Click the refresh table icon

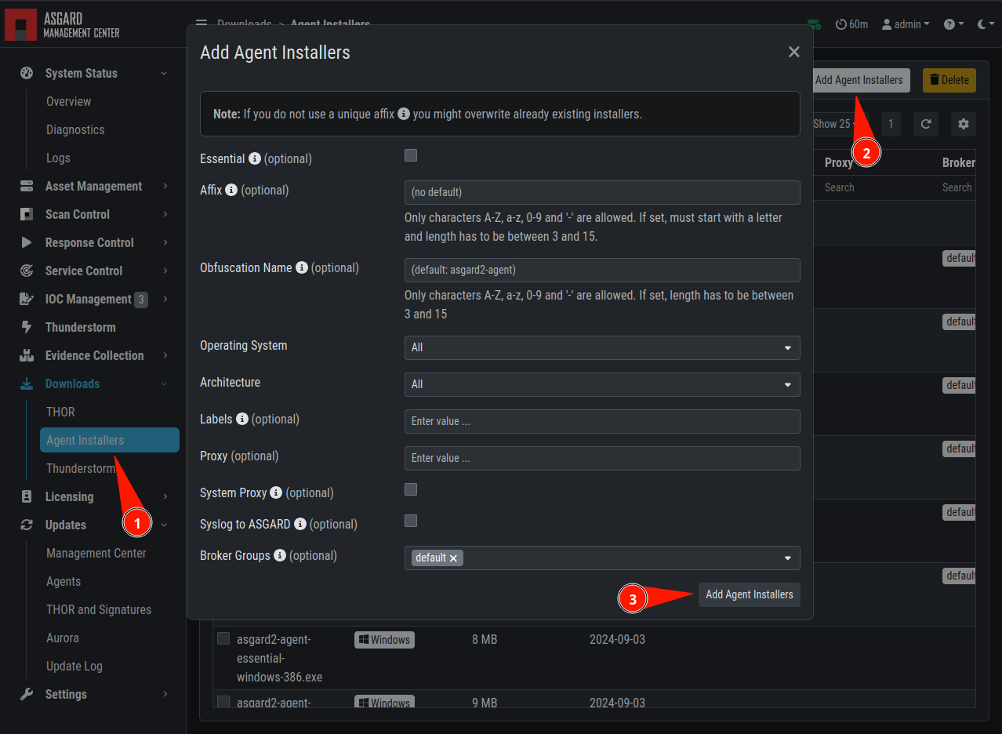pyautogui.click(x=926, y=124)
